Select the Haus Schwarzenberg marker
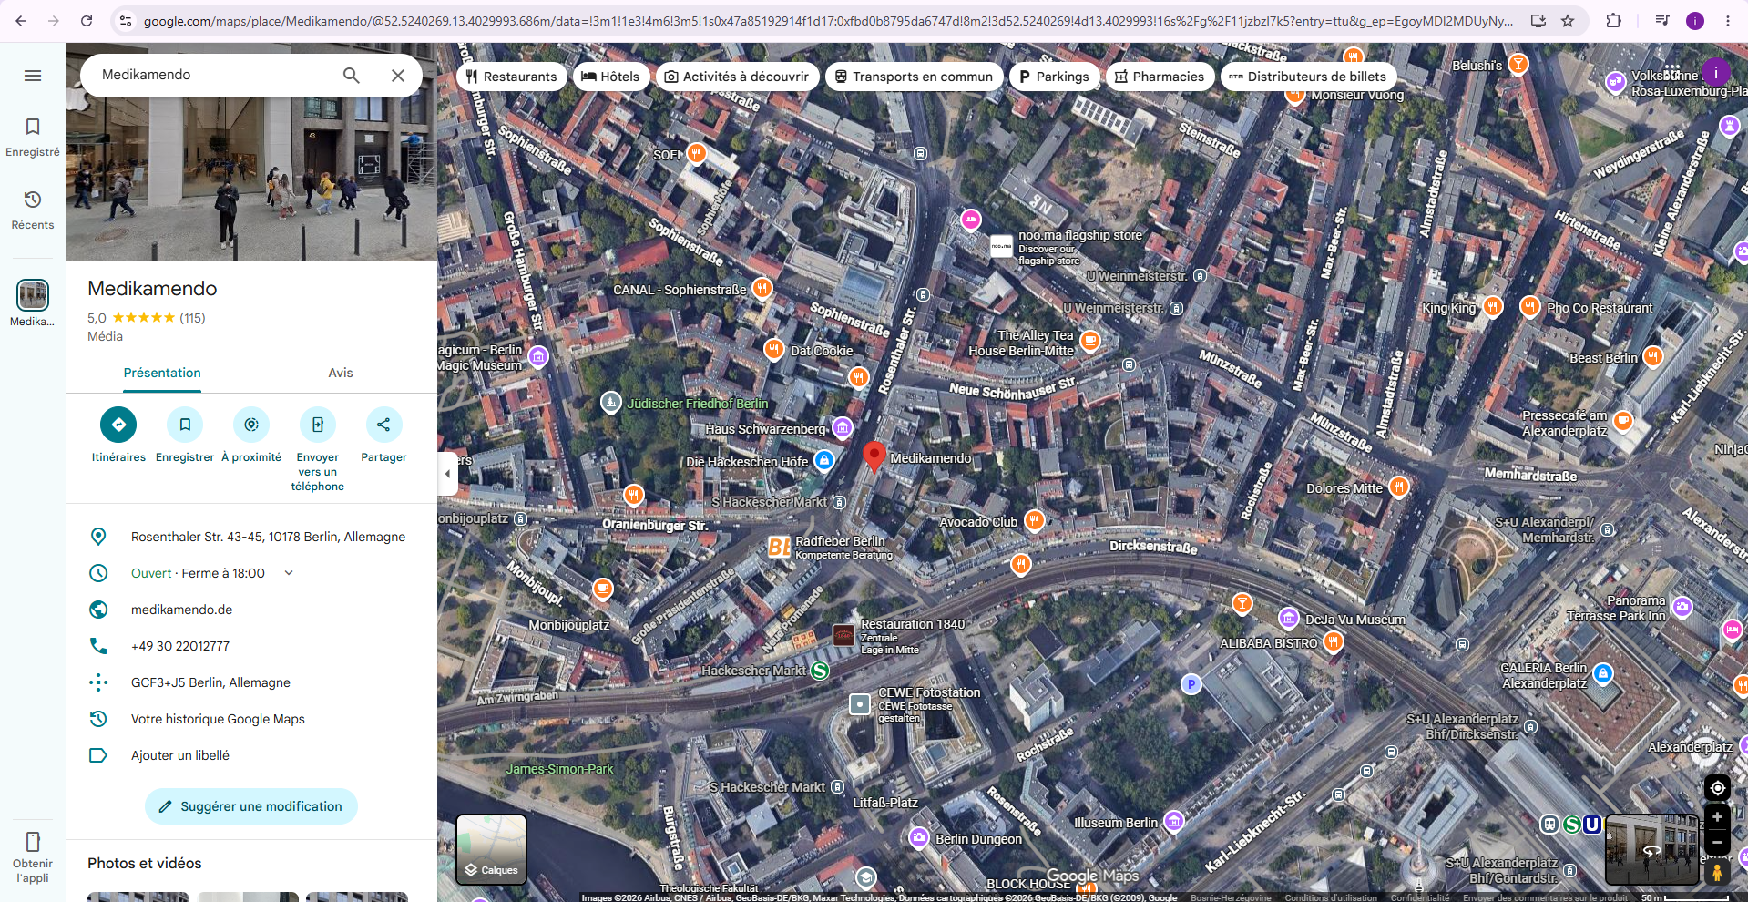 [843, 427]
